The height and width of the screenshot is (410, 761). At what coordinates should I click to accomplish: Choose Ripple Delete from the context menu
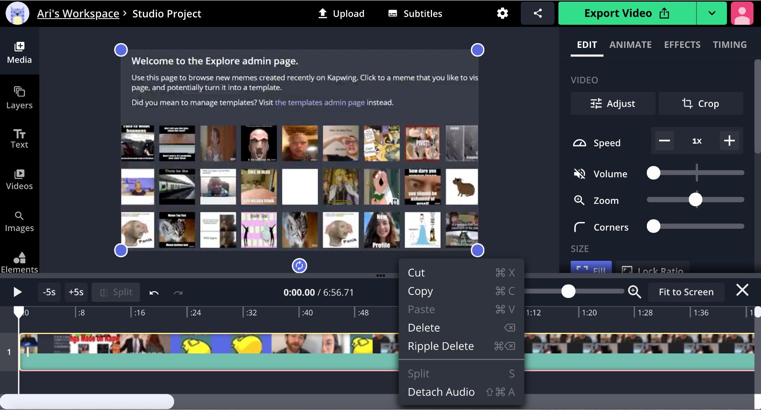pyautogui.click(x=440, y=346)
